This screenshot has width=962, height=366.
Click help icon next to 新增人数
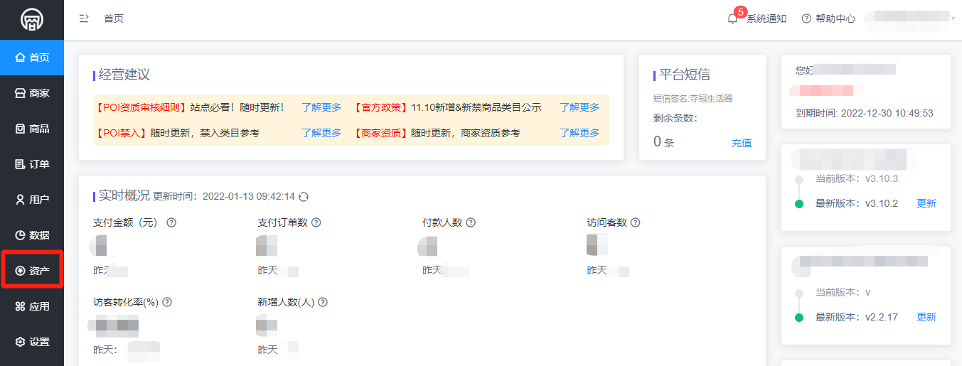click(x=323, y=302)
